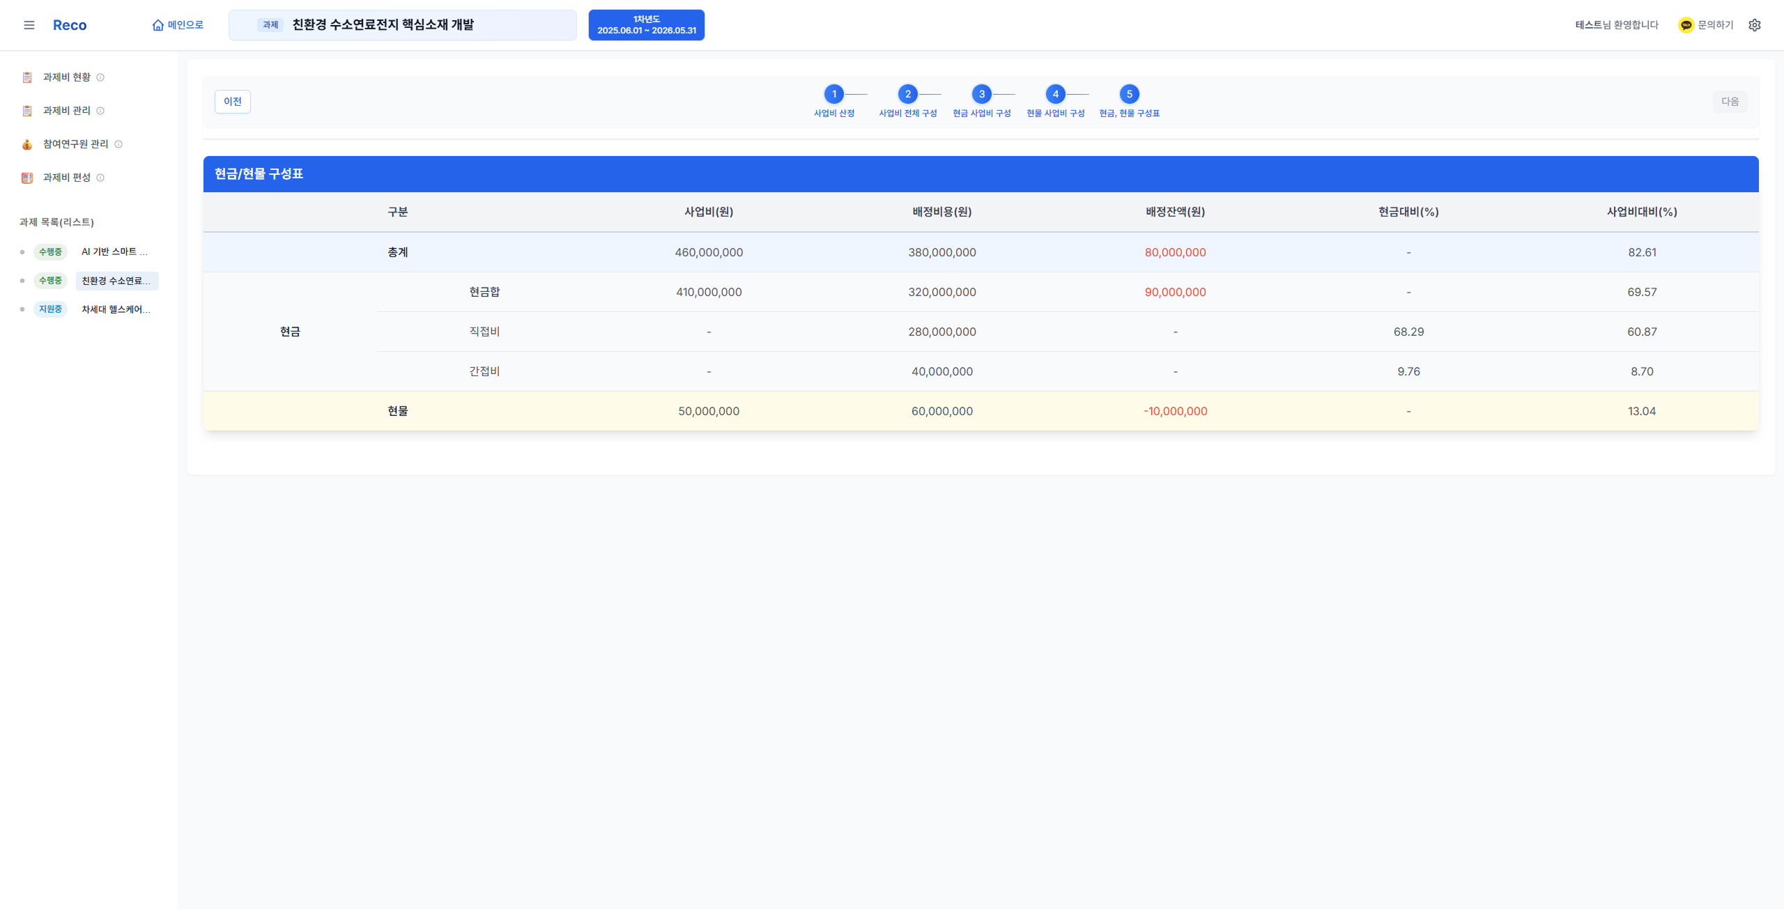Click 현금합 배정비용 value 320,000,000
This screenshot has height=909, width=1784.
[942, 292]
